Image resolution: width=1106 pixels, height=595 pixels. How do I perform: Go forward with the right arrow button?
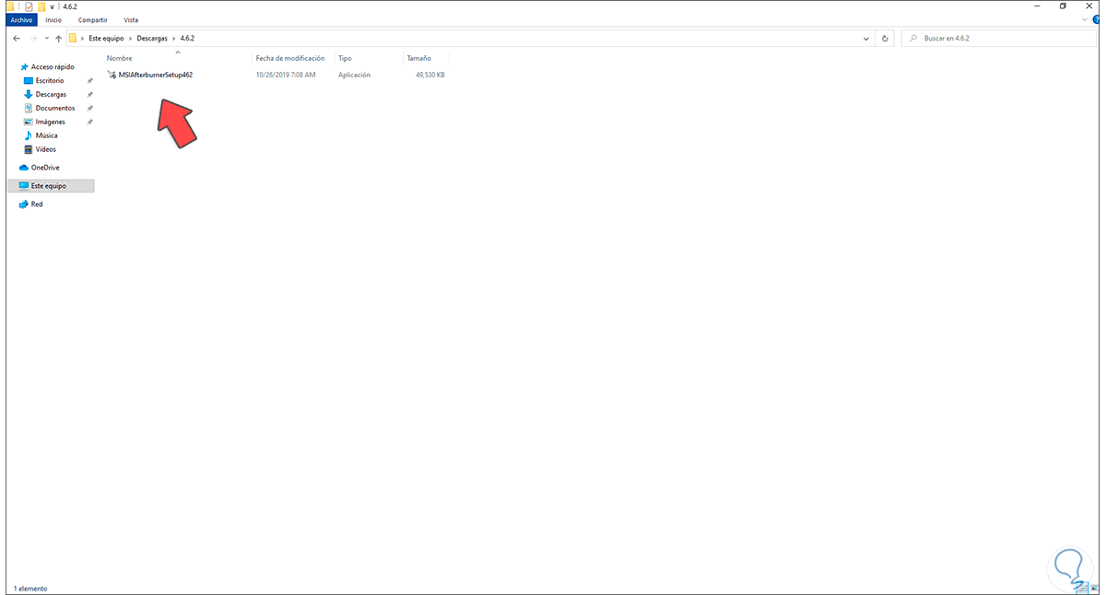click(x=35, y=39)
